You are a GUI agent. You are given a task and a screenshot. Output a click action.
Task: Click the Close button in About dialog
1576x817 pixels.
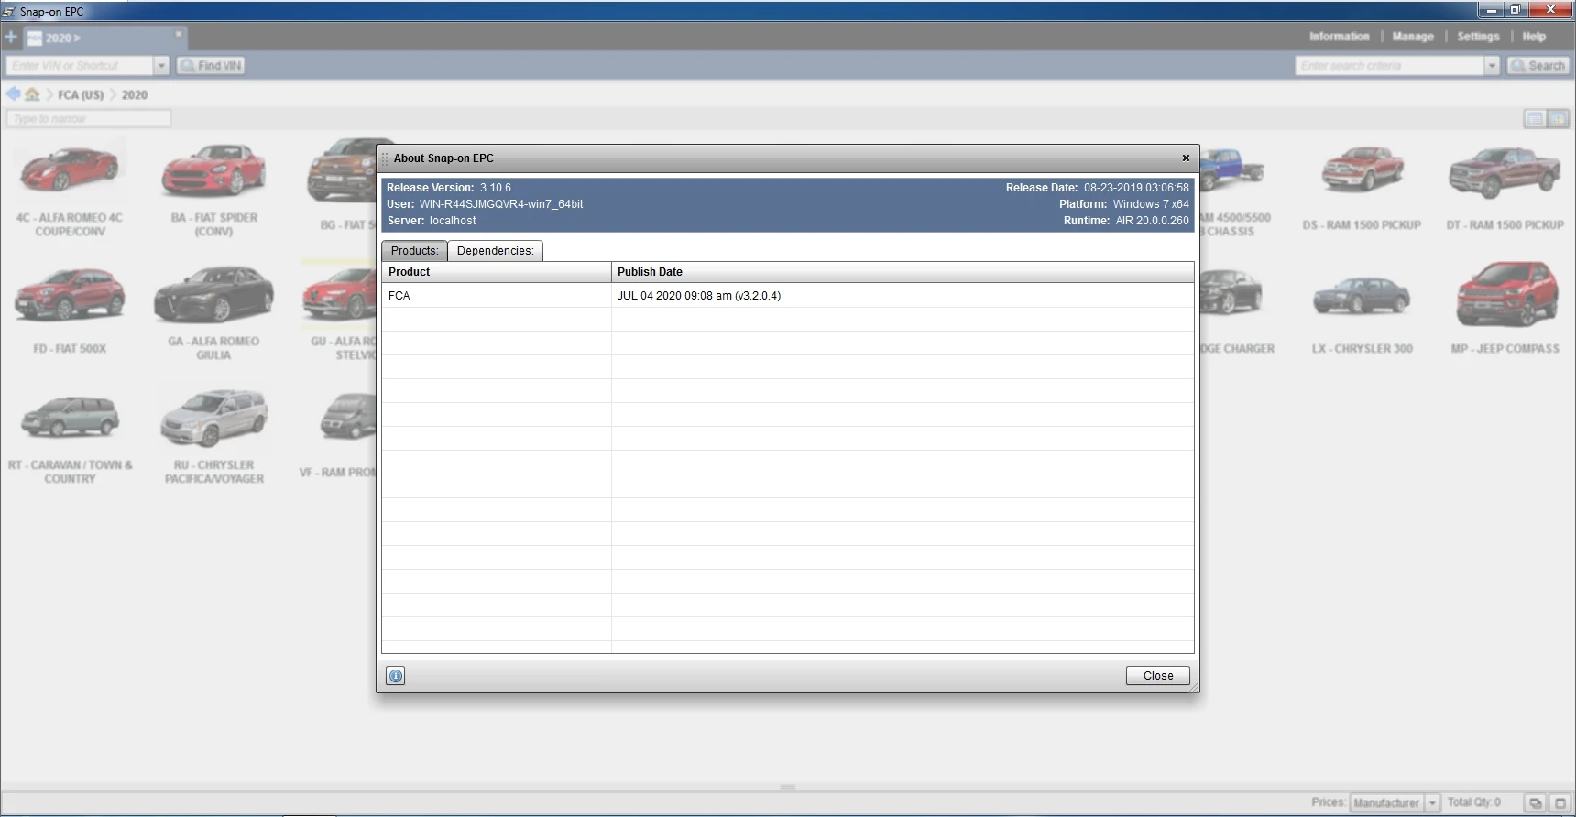[1157, 676]
